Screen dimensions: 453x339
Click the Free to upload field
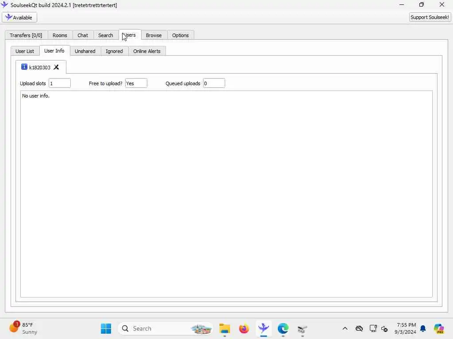pyautogui.click(x=136, y=83)
